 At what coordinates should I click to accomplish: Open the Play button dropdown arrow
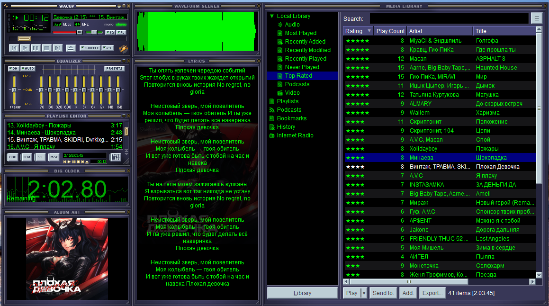click(364, 293)
